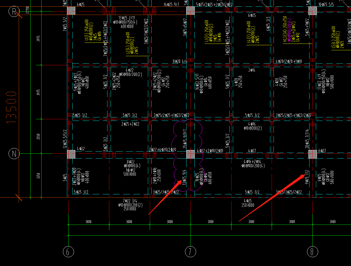Select the 2550 vertical dimension text

[38, 137]
